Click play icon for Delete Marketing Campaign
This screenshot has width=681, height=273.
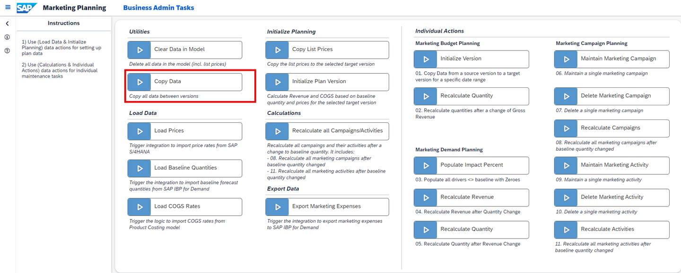tap(566, 96)
